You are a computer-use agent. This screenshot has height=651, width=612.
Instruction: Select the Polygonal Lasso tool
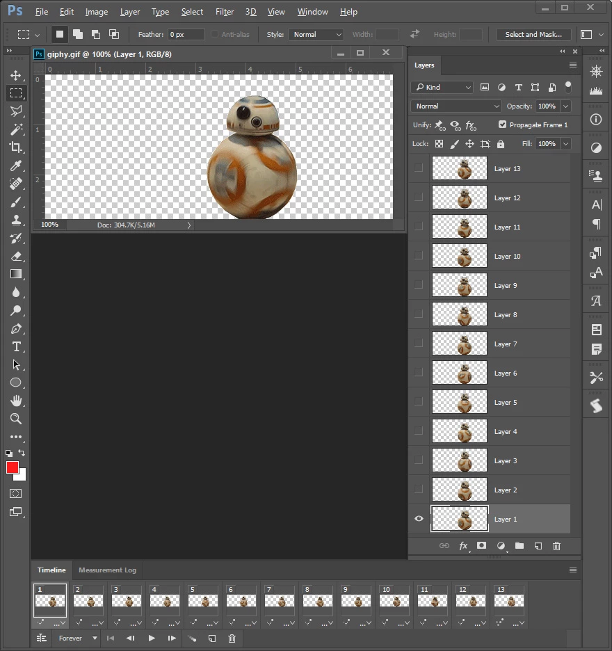coord(16,111)
